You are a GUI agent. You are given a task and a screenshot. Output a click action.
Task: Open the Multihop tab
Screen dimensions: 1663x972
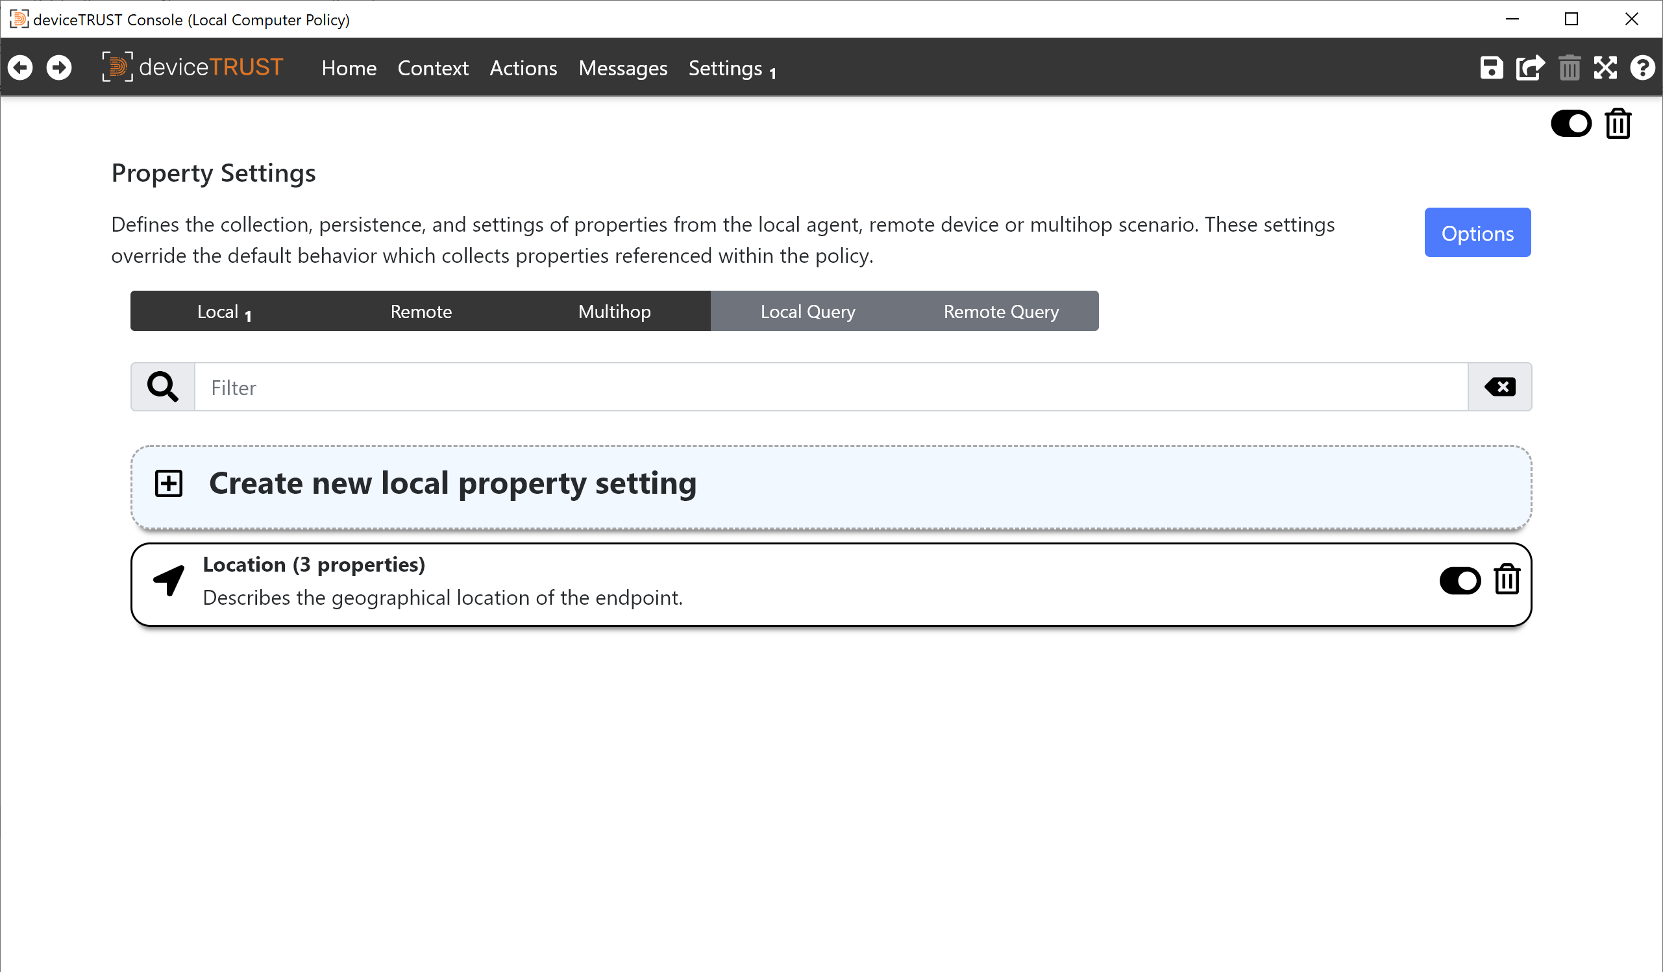click(614, 311)
